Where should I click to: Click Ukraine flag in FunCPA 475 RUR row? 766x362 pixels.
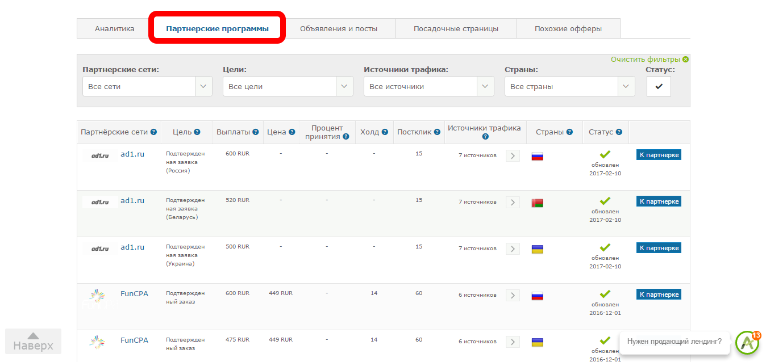click(x=537, y=342)
